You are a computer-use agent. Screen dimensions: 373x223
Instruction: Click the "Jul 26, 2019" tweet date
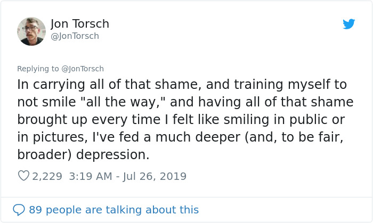[x=155, y=176]
